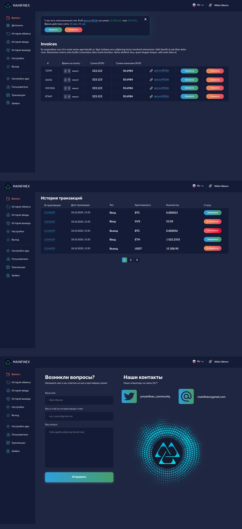The height and width of the screenshot is (529, 242).
Task: Open the RU language dropdown on the contacts page
Action: pyautogui.click(x=198, y=362)
